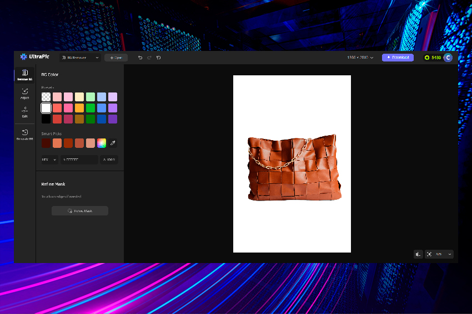The width and height of the screenshot is (472, 314).
Task: Select the medium purple preset swatch
Action: [x=113, y=108]
